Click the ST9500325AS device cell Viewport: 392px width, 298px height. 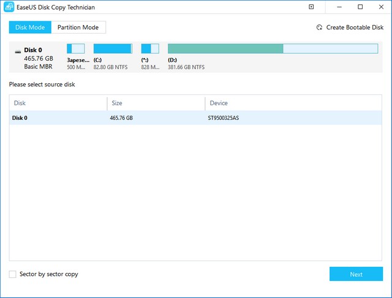coord(223,118)
